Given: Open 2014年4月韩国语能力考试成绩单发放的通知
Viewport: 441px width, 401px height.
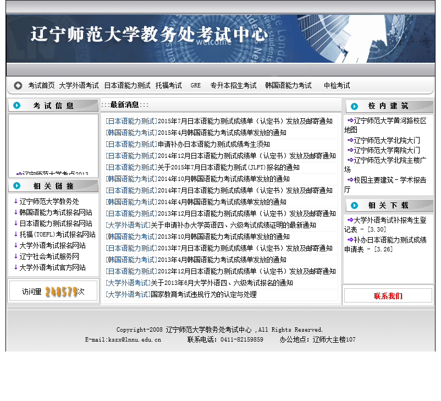Looking at the screenshot, I should pos(222,202).
